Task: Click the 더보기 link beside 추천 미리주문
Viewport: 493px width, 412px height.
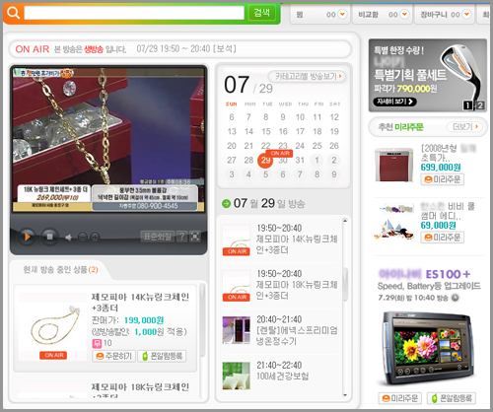Action: (464, 127)
